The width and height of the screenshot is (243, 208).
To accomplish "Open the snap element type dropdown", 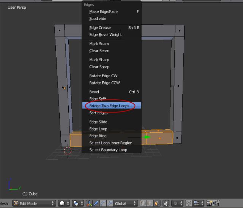I will (x=198, y=203).
